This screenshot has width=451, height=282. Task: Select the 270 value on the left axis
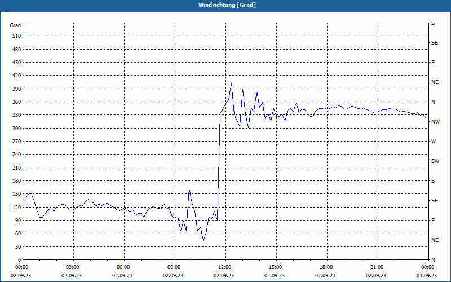tap(17, 142)
